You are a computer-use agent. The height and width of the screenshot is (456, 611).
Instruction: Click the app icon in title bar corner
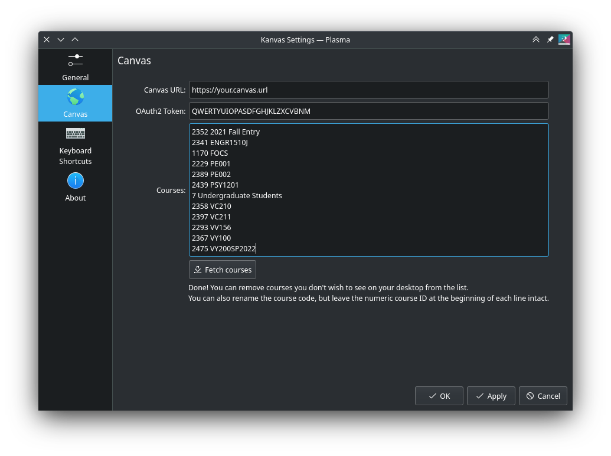[564, 40]
